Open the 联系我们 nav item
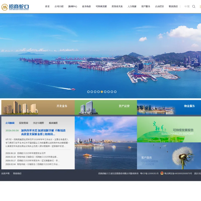This screenshot has height=201, width=201. [173, 7]
